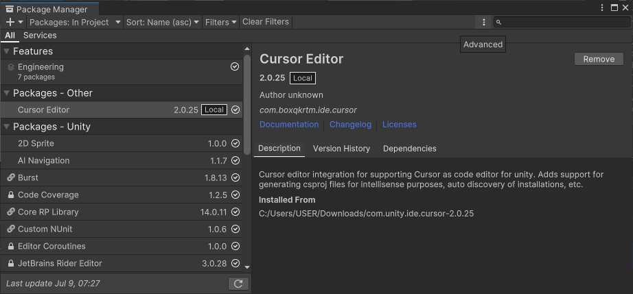Screen dimensions: 633x294
Task: Select the Custom NUnit package
Action: [x=121, y=229]
